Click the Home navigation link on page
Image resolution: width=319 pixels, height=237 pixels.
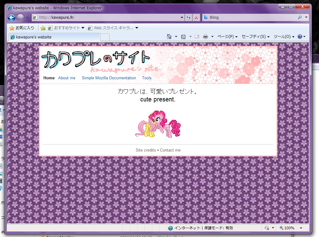[x=49, y=78]
